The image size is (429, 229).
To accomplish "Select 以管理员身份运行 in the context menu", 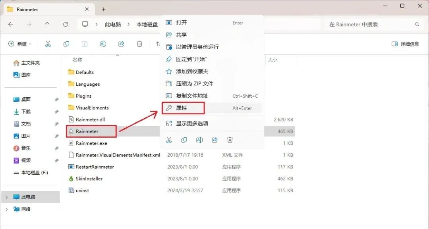I will click(212, 47).
